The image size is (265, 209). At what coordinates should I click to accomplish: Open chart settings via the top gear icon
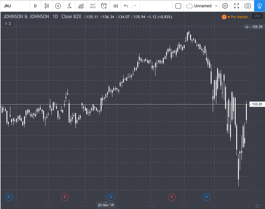click(225, 6)
